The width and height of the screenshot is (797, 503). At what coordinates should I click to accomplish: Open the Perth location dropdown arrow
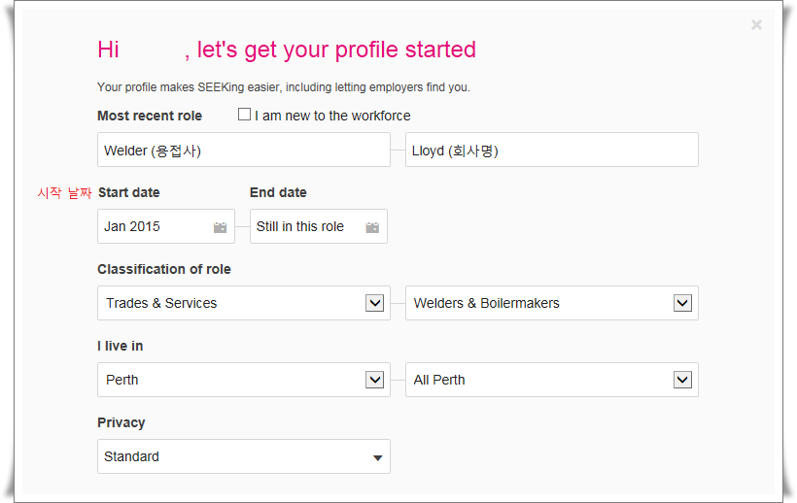point(374,380)
